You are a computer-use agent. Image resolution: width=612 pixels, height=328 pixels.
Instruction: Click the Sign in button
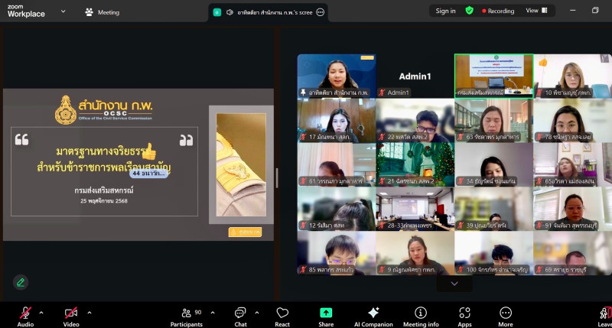click(445, 11)
